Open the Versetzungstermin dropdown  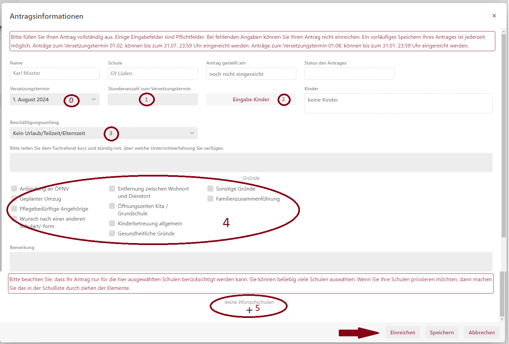click(55, 100)
